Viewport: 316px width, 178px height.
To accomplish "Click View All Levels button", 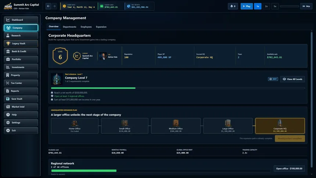I will coord(292,79).
